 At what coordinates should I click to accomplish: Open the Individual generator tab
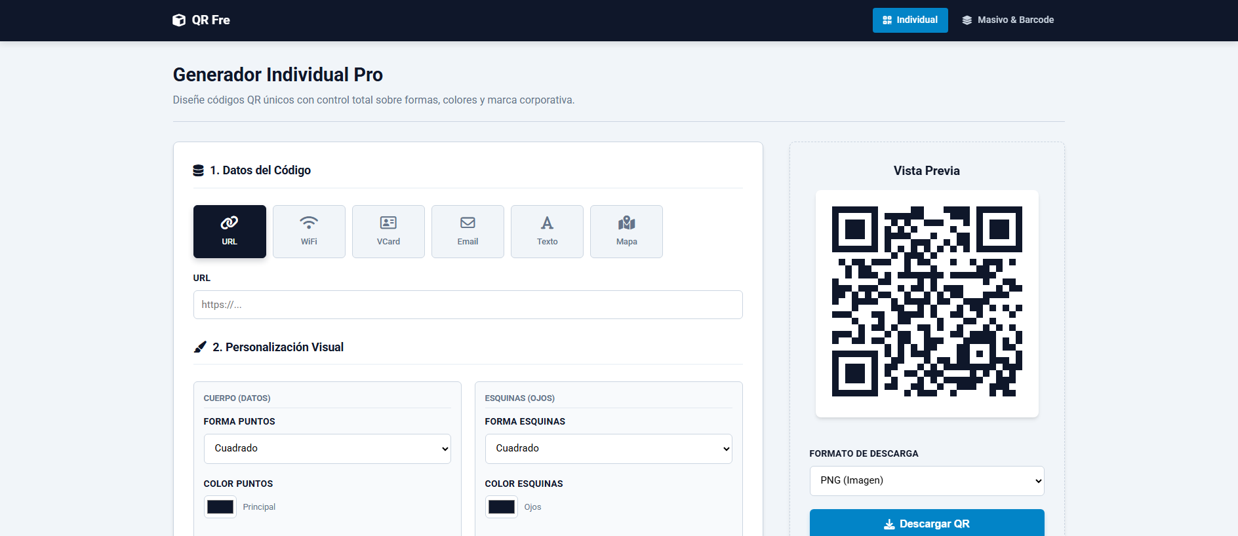tap(910, 20)
